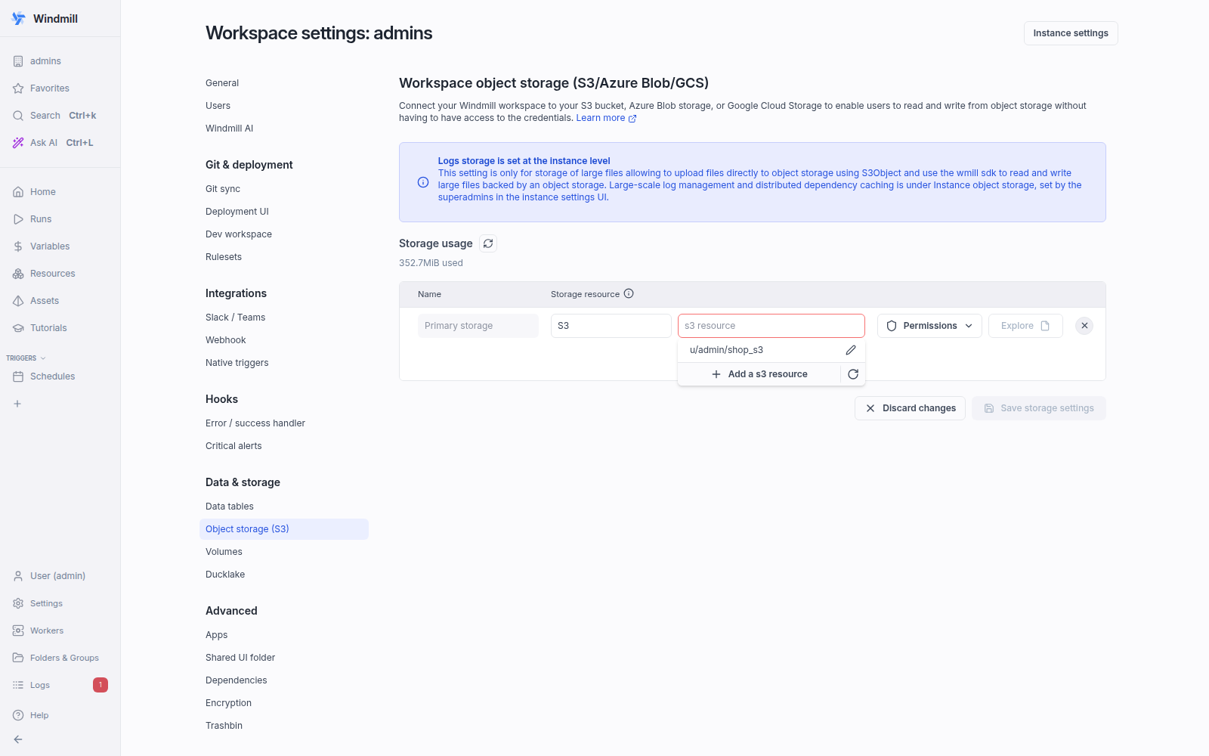Viewport: 1209px width, 756px height.
Task: Launch Ask AI assistant
Action: click(x=60, y=143)
